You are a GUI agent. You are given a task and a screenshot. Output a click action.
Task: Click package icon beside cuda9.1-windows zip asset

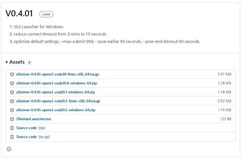coord(12,92)
